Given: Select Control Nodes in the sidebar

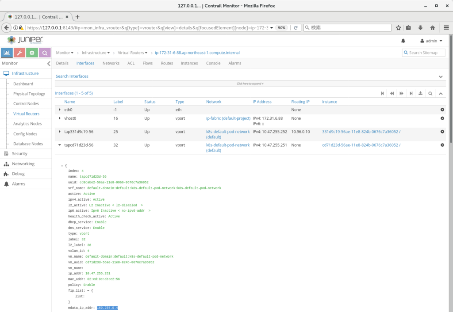Looking at the screenshot, I should point(26,103).
